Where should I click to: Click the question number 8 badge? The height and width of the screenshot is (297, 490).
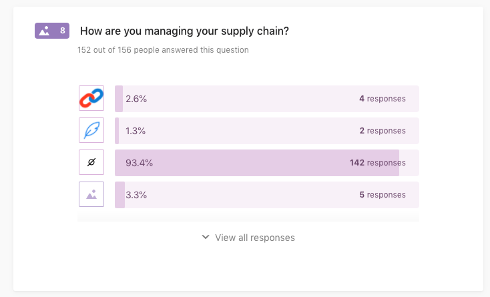(62, 31)
